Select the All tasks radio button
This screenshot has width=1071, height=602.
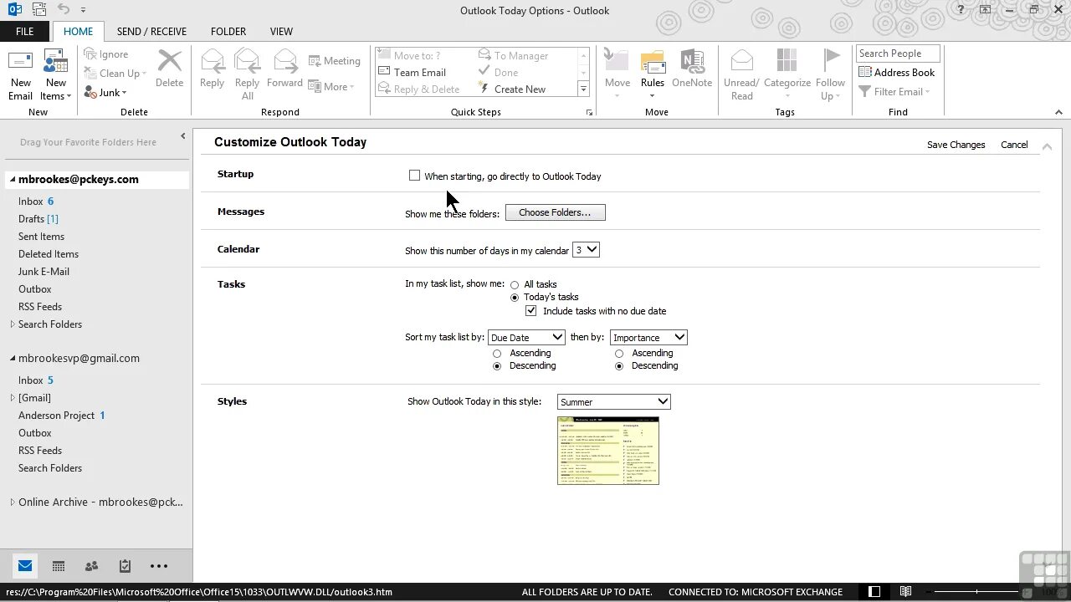click(515, 285)
